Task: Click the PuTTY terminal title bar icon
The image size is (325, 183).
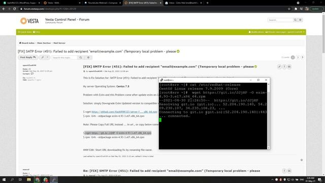Action: click(x=161, y=80)
